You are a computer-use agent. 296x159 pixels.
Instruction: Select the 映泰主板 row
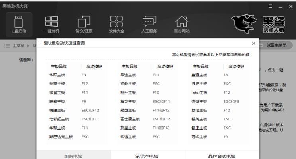(x=77, y=101)
